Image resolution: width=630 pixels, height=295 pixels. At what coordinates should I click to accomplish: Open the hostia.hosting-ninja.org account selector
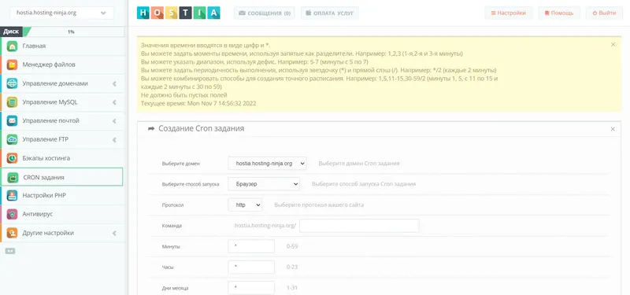61,13
